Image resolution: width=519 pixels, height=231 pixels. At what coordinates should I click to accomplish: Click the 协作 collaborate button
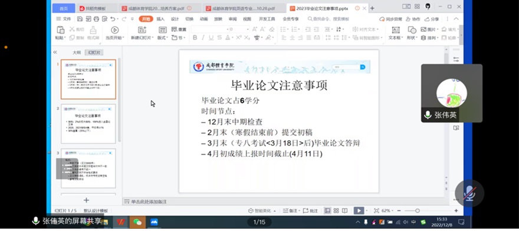tap(413, 19)
